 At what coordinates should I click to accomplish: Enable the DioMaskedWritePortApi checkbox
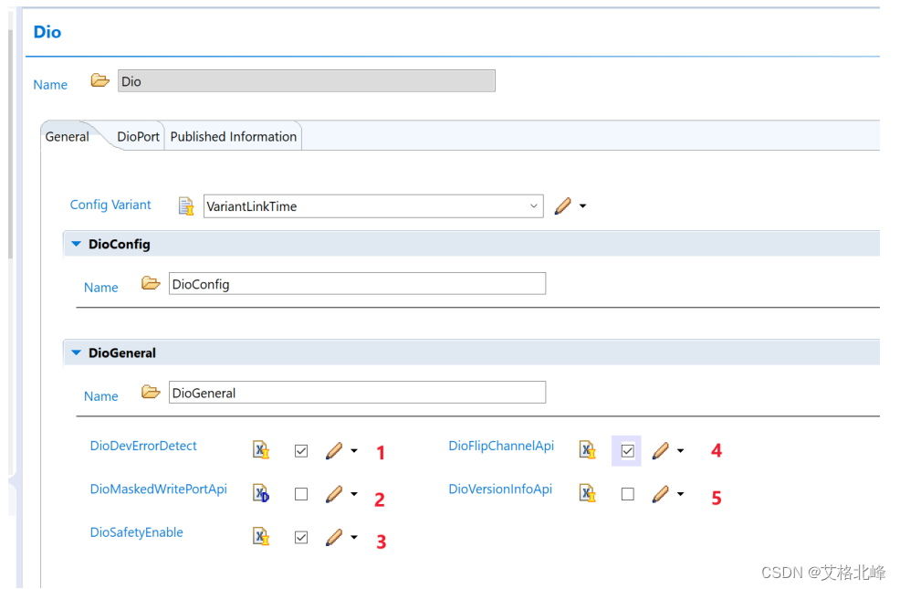click(x=301, y=494)
